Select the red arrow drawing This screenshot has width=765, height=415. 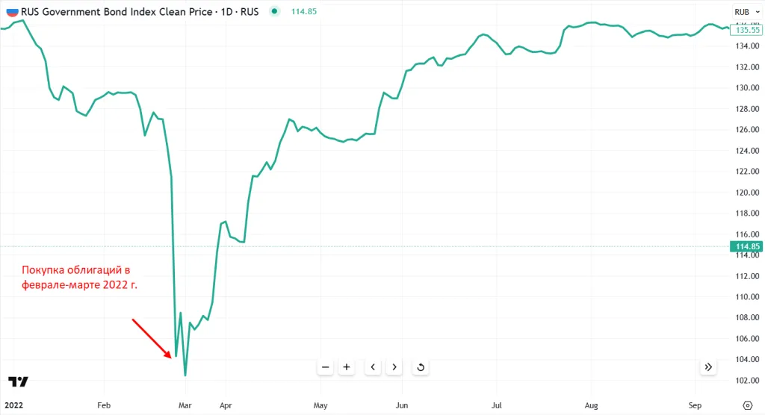point(152,337)
